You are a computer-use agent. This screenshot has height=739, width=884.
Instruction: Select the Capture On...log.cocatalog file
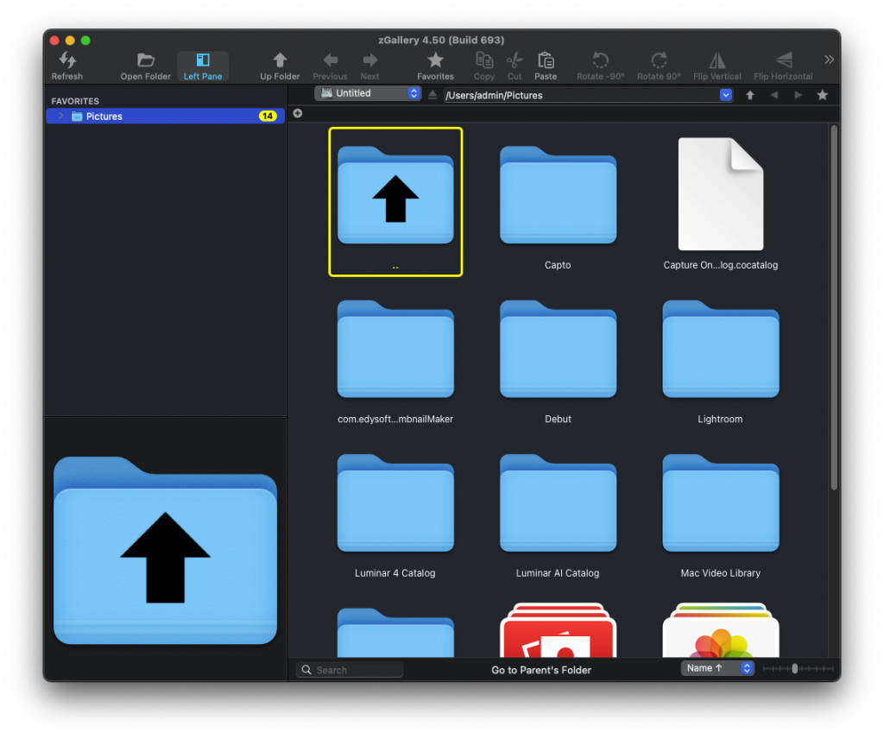click(721, 194)
